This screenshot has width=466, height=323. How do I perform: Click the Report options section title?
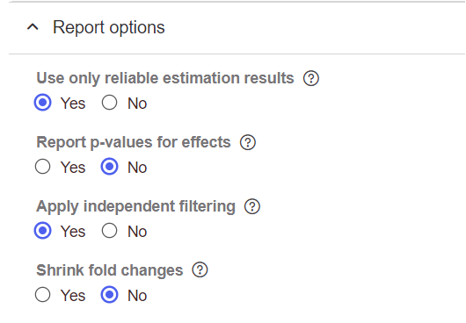pos(109,27)
